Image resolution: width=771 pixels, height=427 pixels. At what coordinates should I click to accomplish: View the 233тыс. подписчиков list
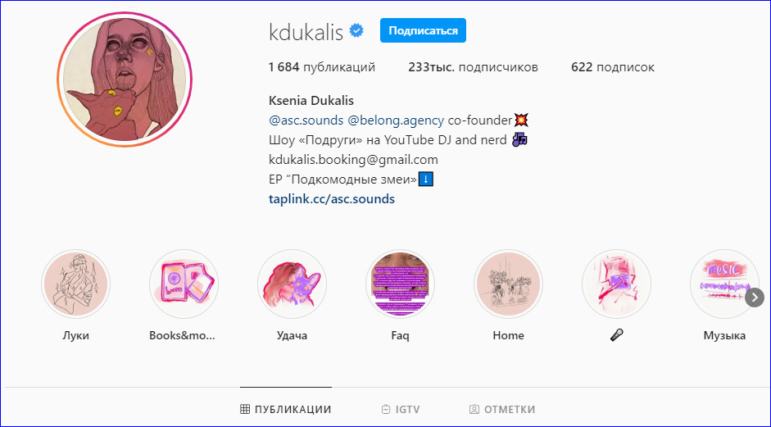click(473, 67)
